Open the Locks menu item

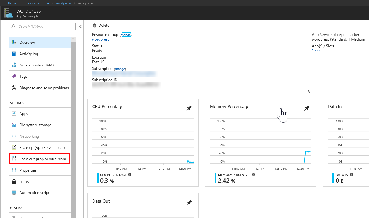click(40, 181)
